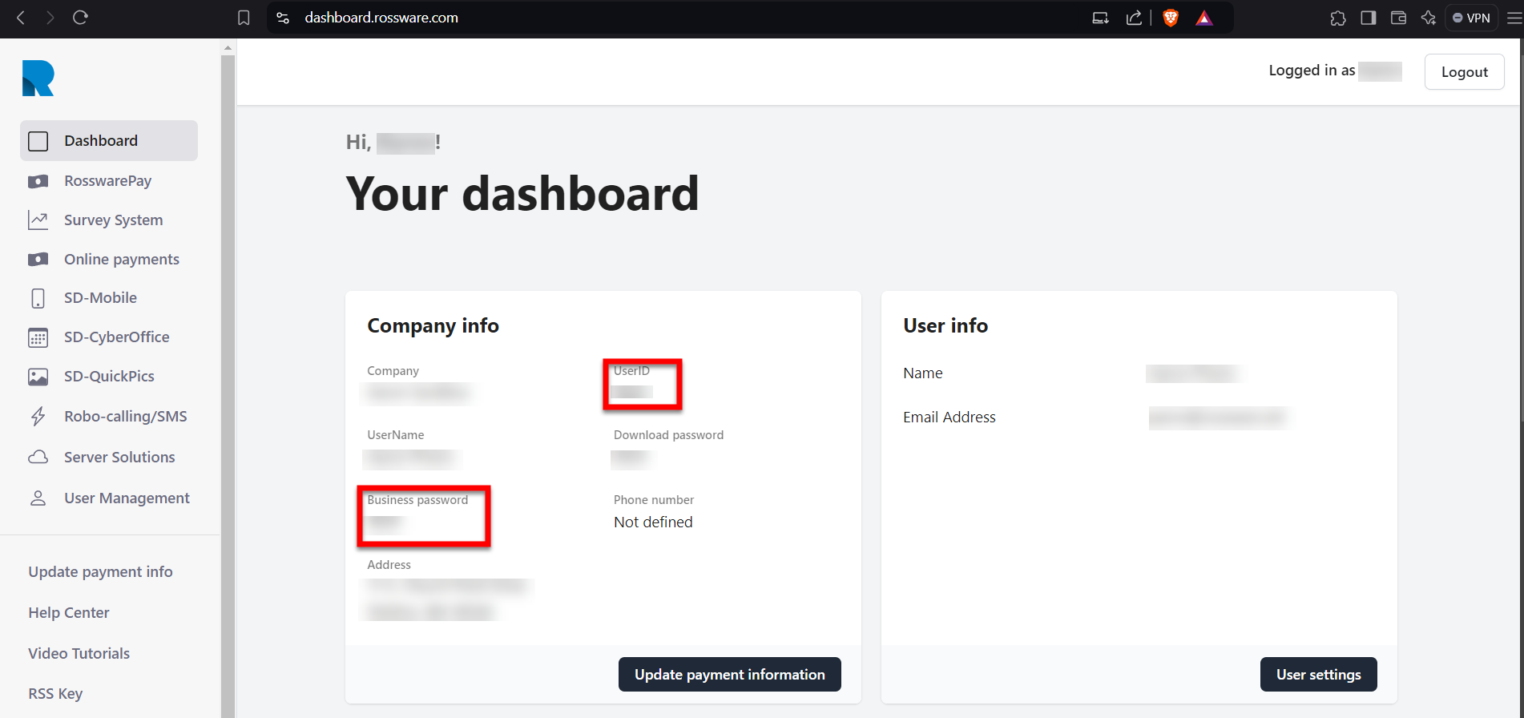Open the RSS Key link
The height and width of the screenshot is (718, 1524).
55,694
